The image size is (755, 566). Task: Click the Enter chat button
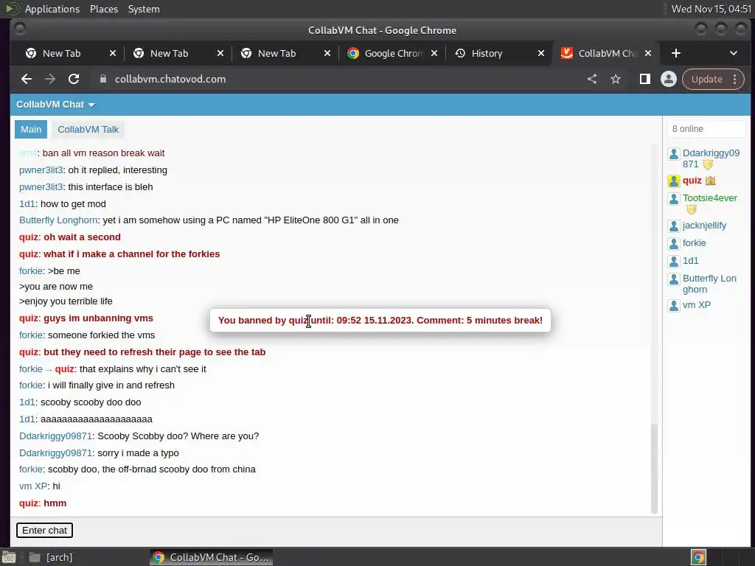click(x=45, y=531)
